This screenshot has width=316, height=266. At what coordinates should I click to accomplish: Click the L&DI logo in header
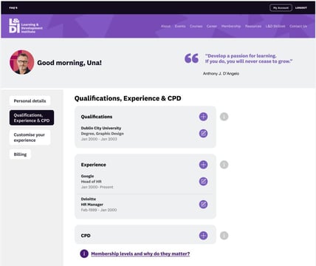pos(26,26)
